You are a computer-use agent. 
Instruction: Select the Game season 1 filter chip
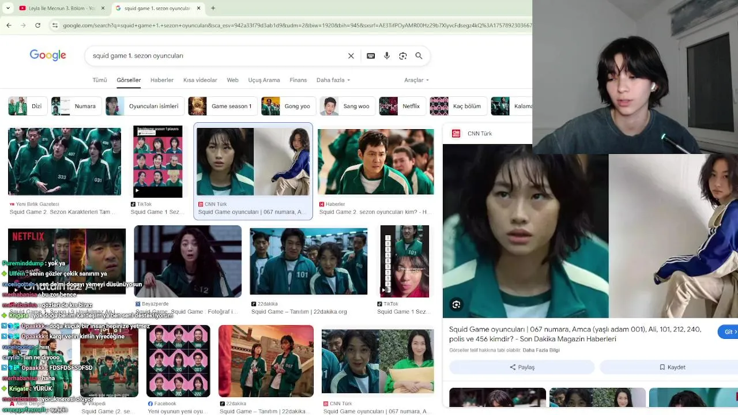pyautogui.click(x=223, y=106)
